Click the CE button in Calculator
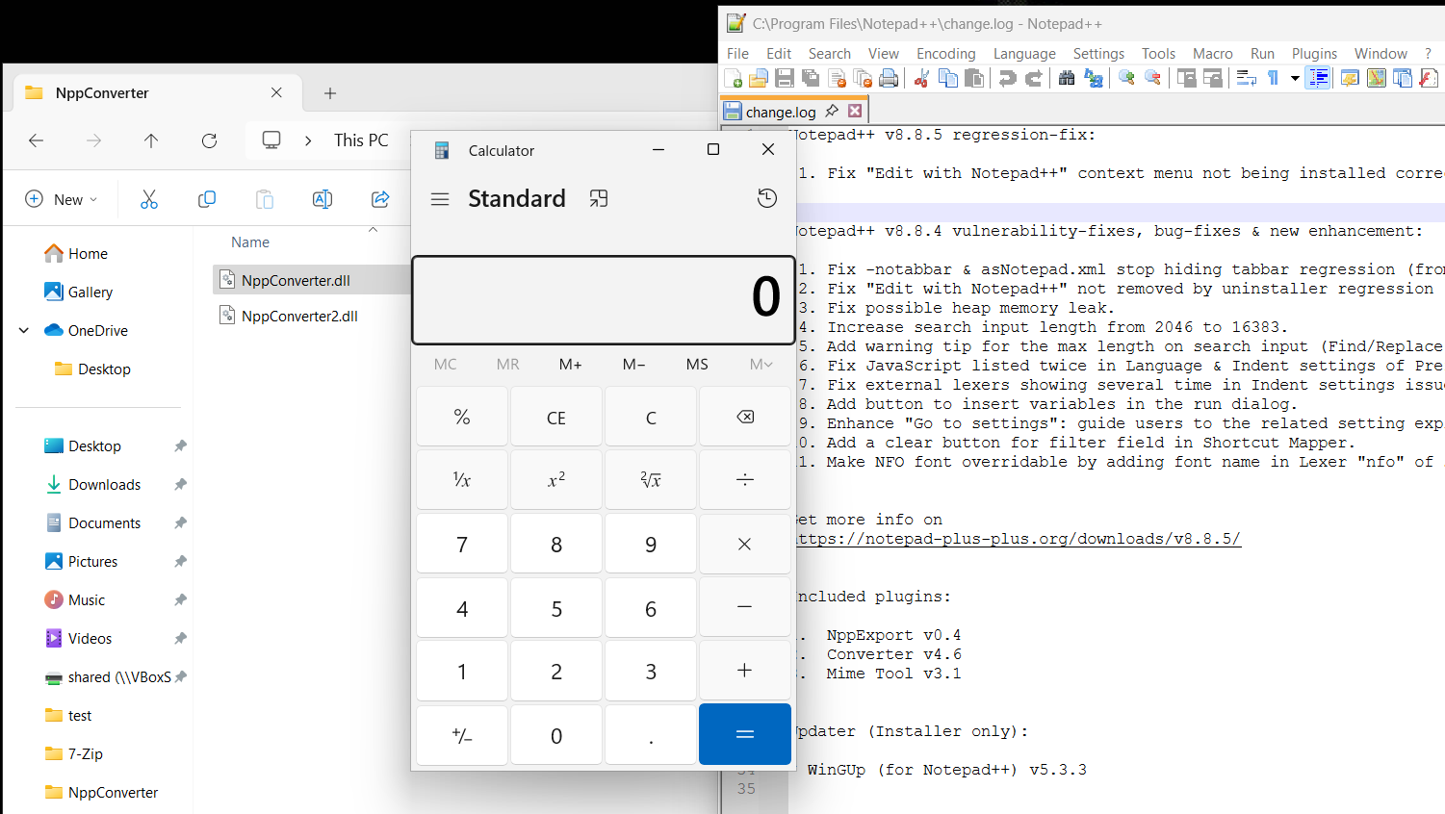1445x814 pixels. (x=556, y=418)
